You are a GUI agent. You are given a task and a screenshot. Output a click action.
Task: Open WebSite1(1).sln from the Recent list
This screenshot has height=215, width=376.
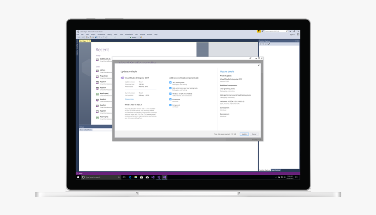click(x=105, y=59)
